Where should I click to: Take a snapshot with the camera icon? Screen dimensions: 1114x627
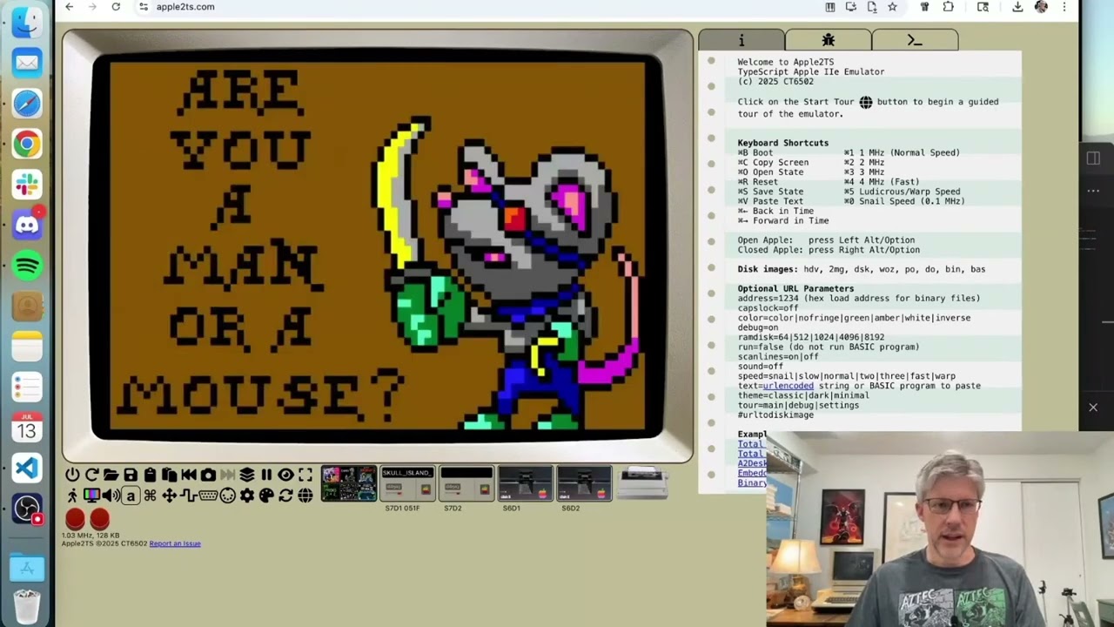coord(208,475)
